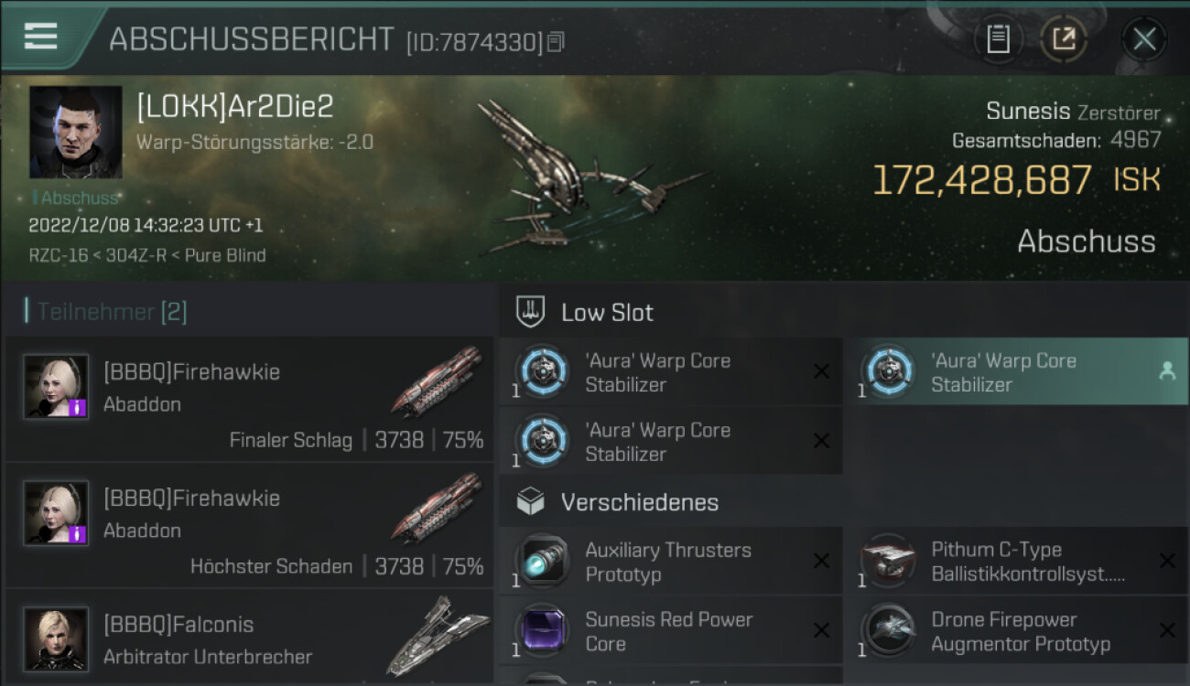Select Auxiliary Thrusters Prototyp module icon
The width and height of the screenshot is (1190, 686).
pyautogui.click(x=543, y=562)
